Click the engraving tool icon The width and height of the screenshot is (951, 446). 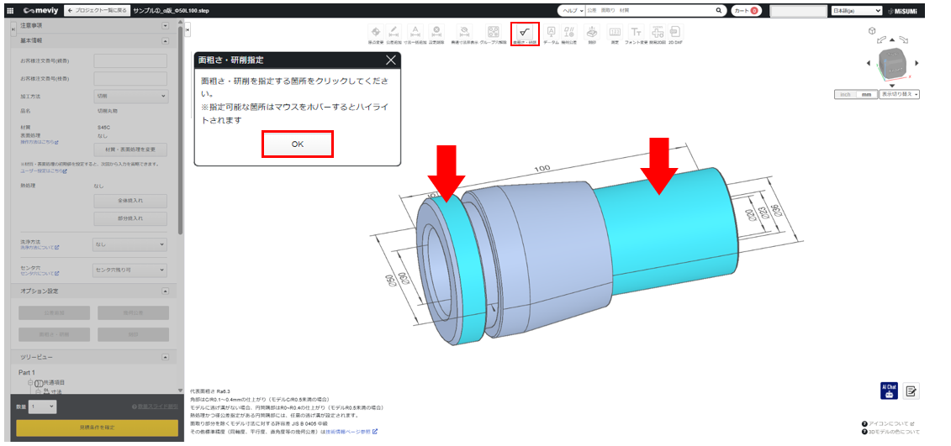[x=592, y=34]
